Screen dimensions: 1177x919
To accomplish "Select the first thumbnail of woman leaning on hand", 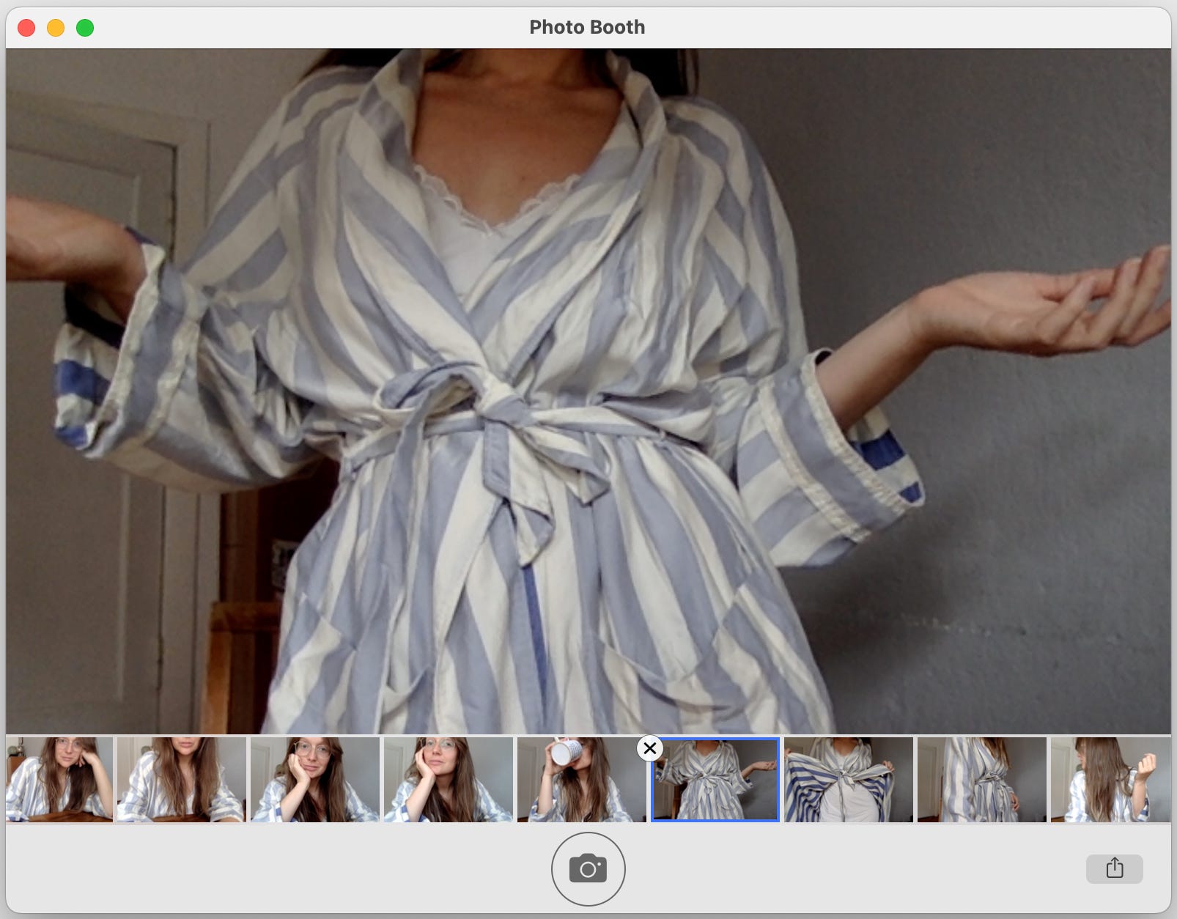I will point(59,779).
